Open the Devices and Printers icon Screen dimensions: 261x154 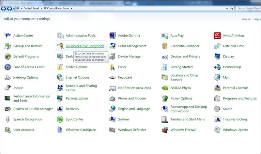tap(165, 56)
